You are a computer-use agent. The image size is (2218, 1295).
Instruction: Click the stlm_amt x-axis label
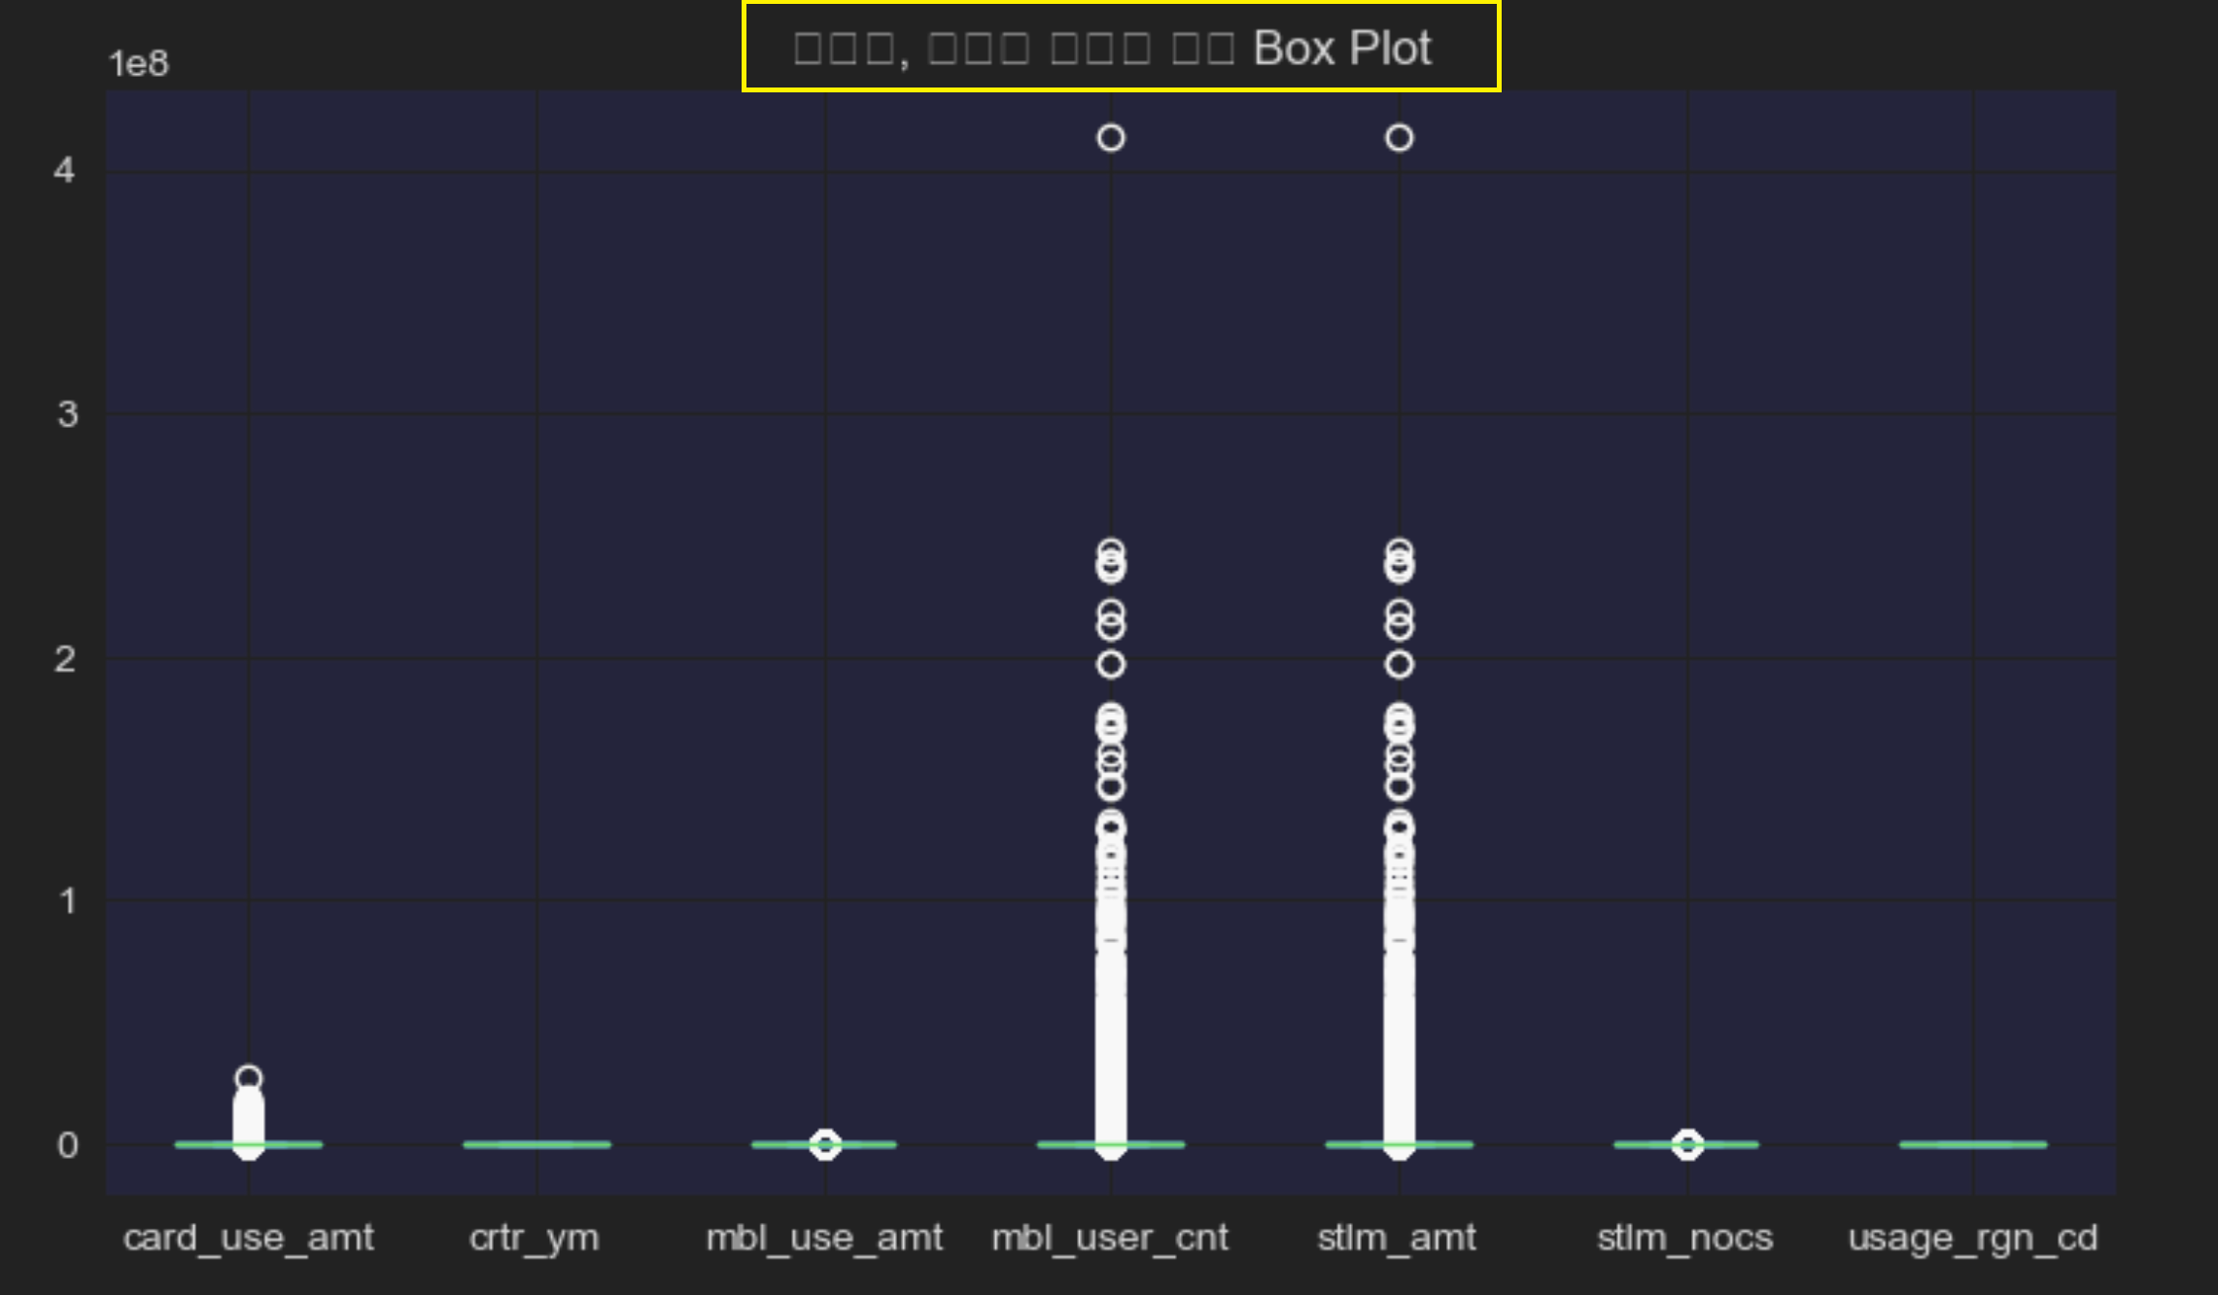[x=1397, y=1238]
